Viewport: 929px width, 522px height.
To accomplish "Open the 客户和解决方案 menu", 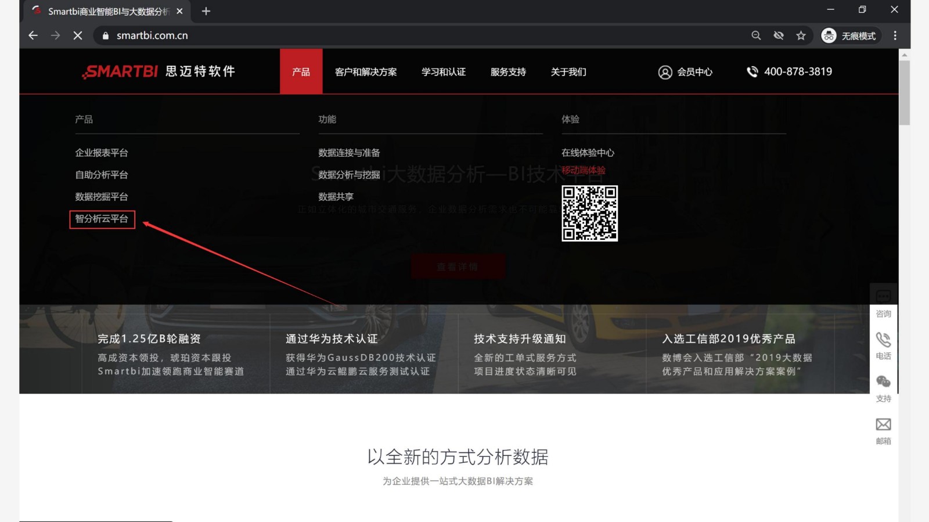I will click(x=366, y=72).
